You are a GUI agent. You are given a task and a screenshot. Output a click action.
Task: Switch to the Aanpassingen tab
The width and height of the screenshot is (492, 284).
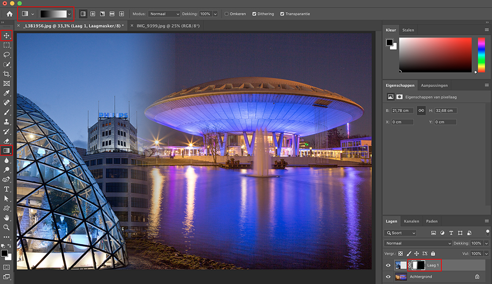coord(434,85)
